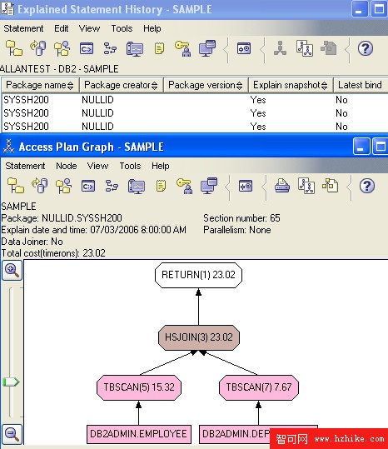Open Task Center icon in Explained Statement History toolbar

(110, 48)
